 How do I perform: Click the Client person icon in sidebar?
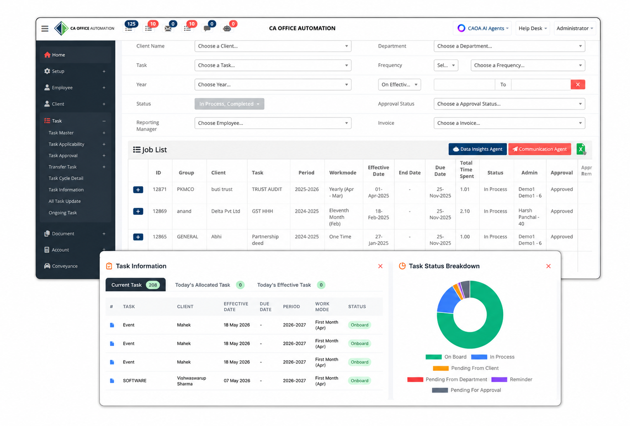47,104
